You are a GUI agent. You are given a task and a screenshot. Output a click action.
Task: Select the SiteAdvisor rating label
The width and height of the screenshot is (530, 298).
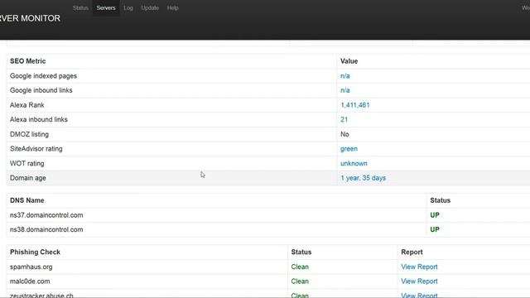[36, 149]
